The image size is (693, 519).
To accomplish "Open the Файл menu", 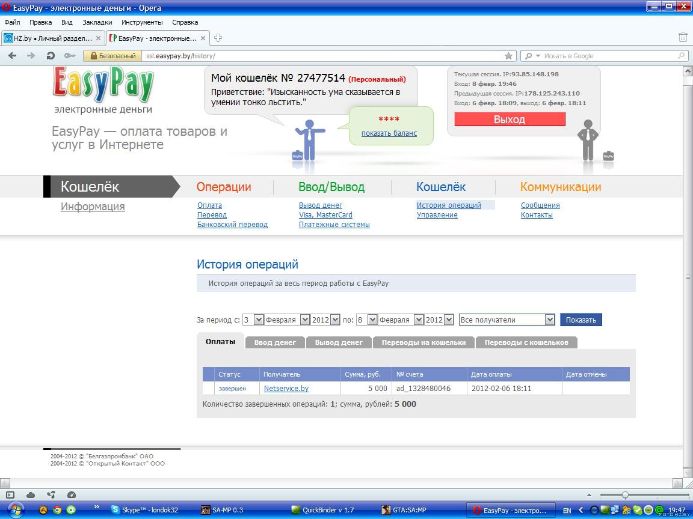I will pos(13,22).
